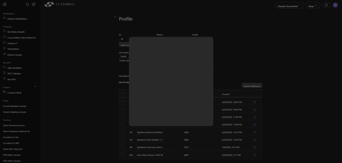Image resolution: width=342 pixels, height=163 pixels.
Task: Open the Counting to 500 chat
Action: 11,143
